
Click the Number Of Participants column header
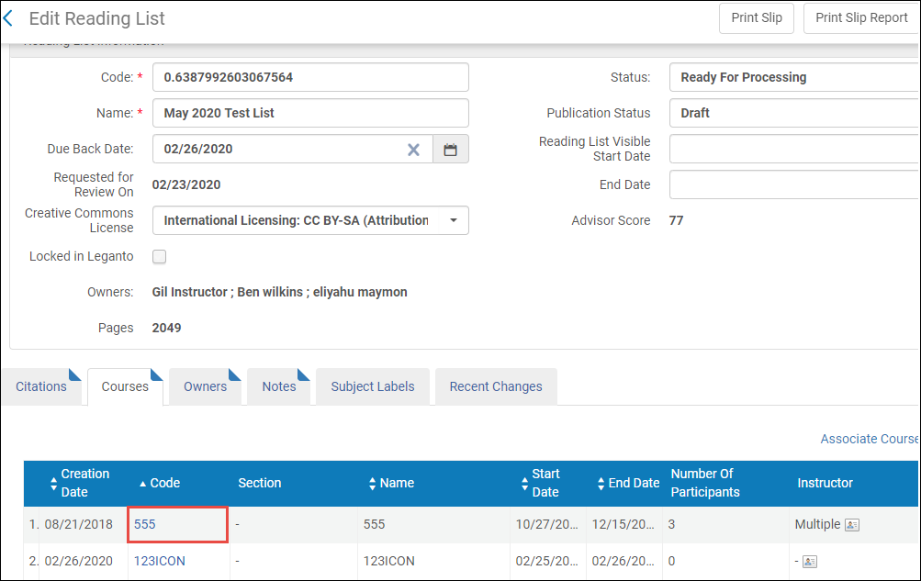[705, 483]
